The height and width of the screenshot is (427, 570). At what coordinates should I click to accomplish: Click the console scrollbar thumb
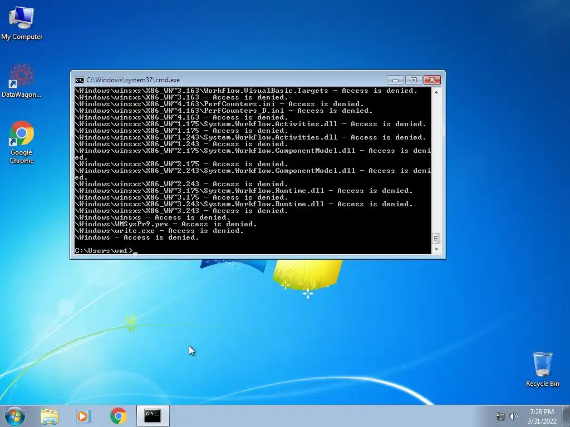pos(436,239)
